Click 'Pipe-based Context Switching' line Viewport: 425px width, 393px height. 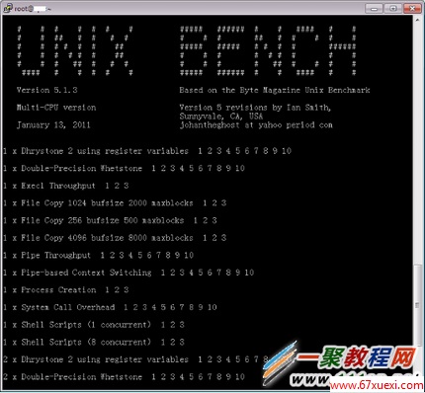[128, 273]
